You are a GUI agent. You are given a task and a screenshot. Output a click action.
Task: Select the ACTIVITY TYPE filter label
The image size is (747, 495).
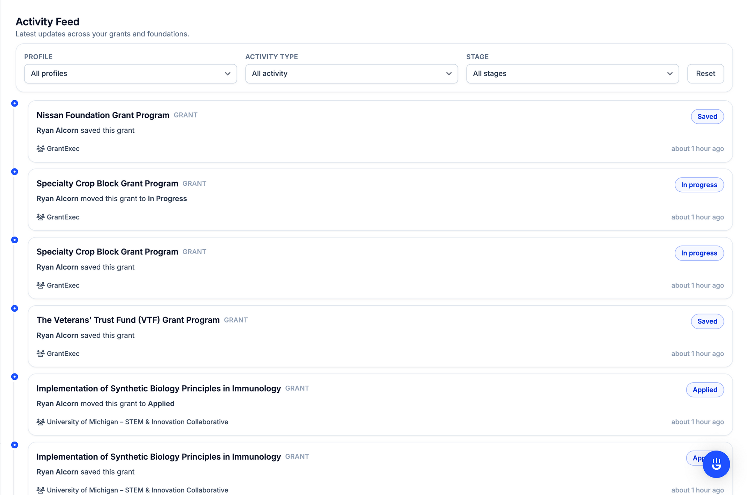(271, 56)
